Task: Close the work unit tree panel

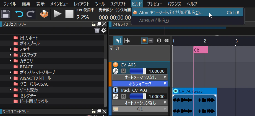Action: pos(104,112)
